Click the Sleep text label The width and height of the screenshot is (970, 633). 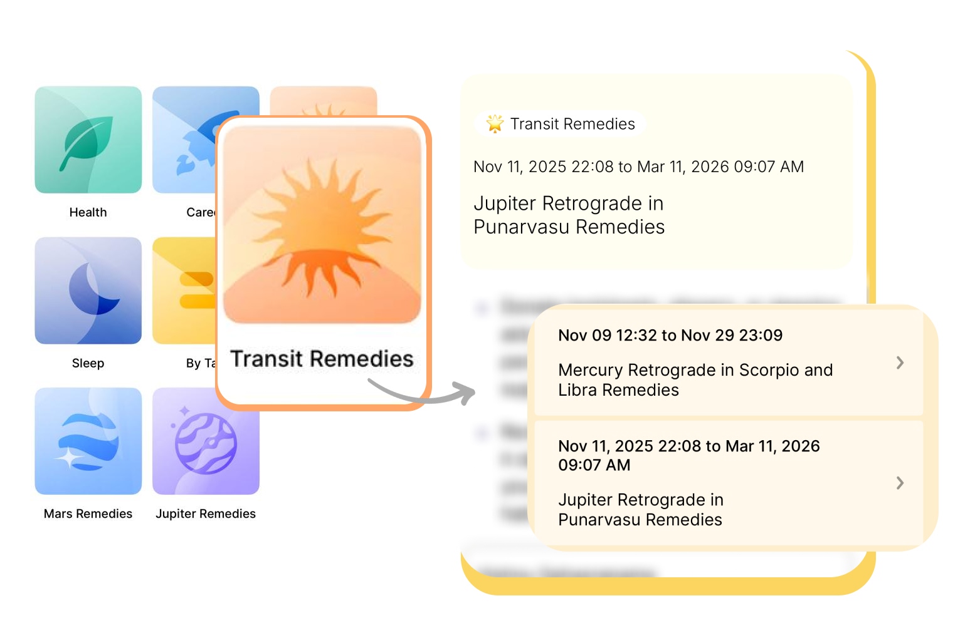point(88,363)
